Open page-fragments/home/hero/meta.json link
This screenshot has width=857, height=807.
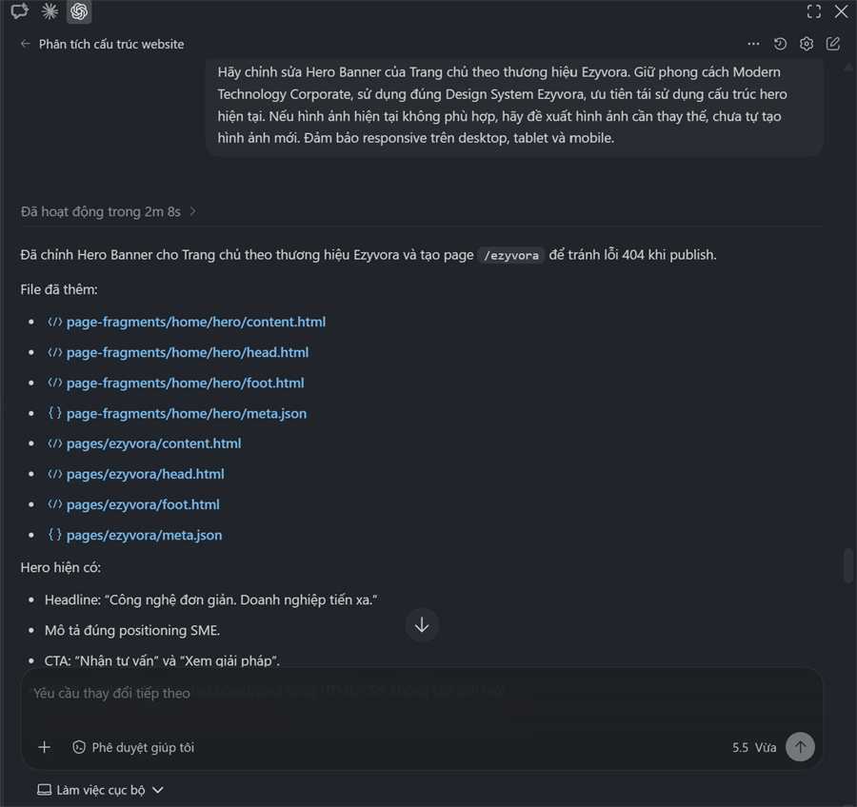[x=187, y=414]
